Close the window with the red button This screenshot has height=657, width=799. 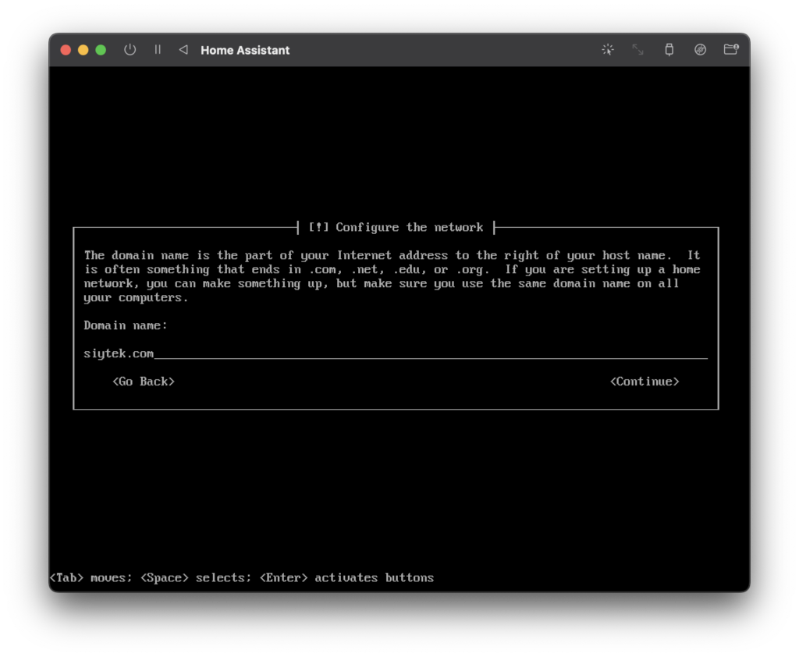coord(66,50)
